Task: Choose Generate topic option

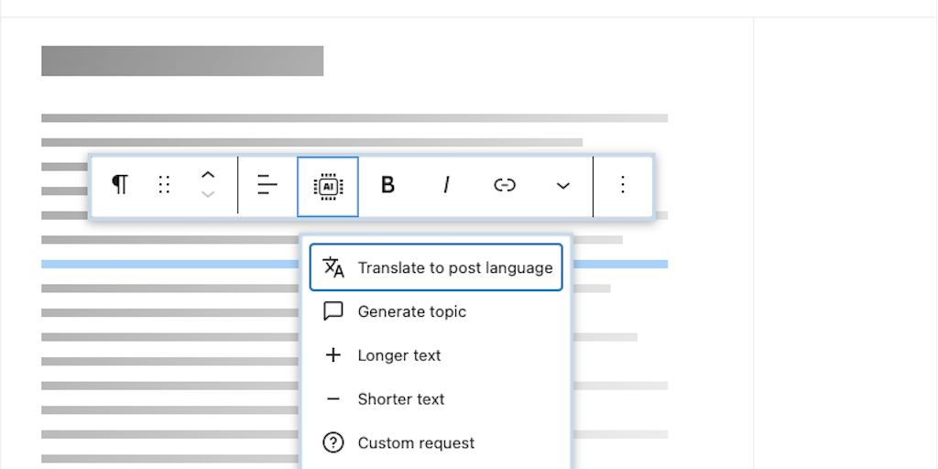Action: click(x=411, y=311)
